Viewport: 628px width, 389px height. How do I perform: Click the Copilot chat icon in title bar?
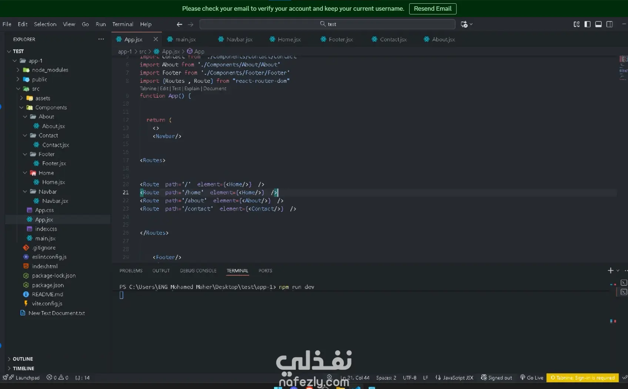(464, 24)
